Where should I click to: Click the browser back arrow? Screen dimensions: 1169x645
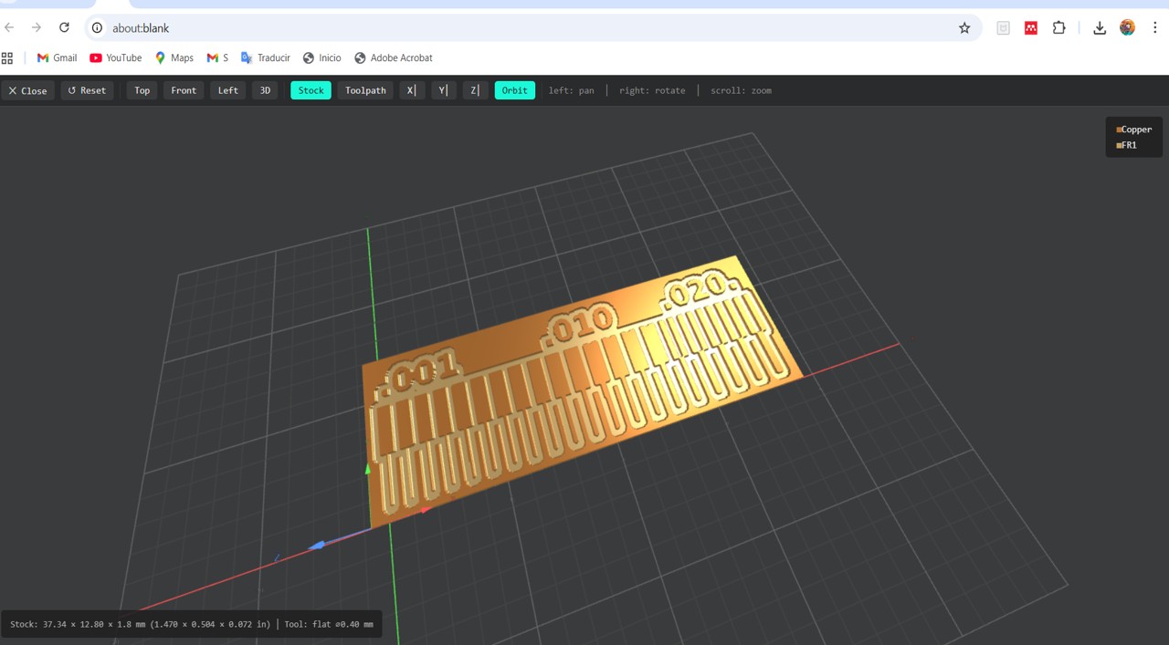tap(10, 28)
